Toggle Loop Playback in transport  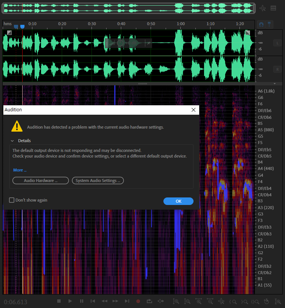click(x=149, y=301)
